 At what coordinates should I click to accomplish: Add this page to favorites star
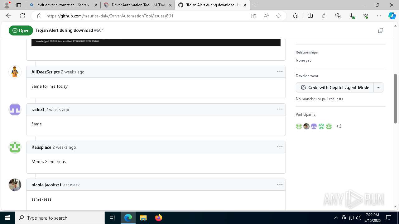[279, 16]
